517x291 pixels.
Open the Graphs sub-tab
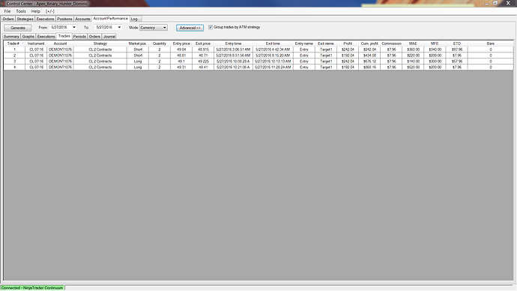tap(28, 36)
